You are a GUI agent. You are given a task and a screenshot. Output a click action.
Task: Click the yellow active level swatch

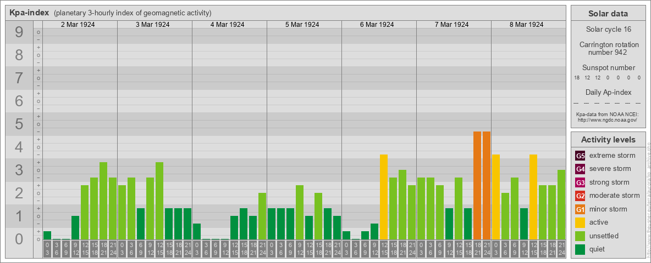(580, 222)
